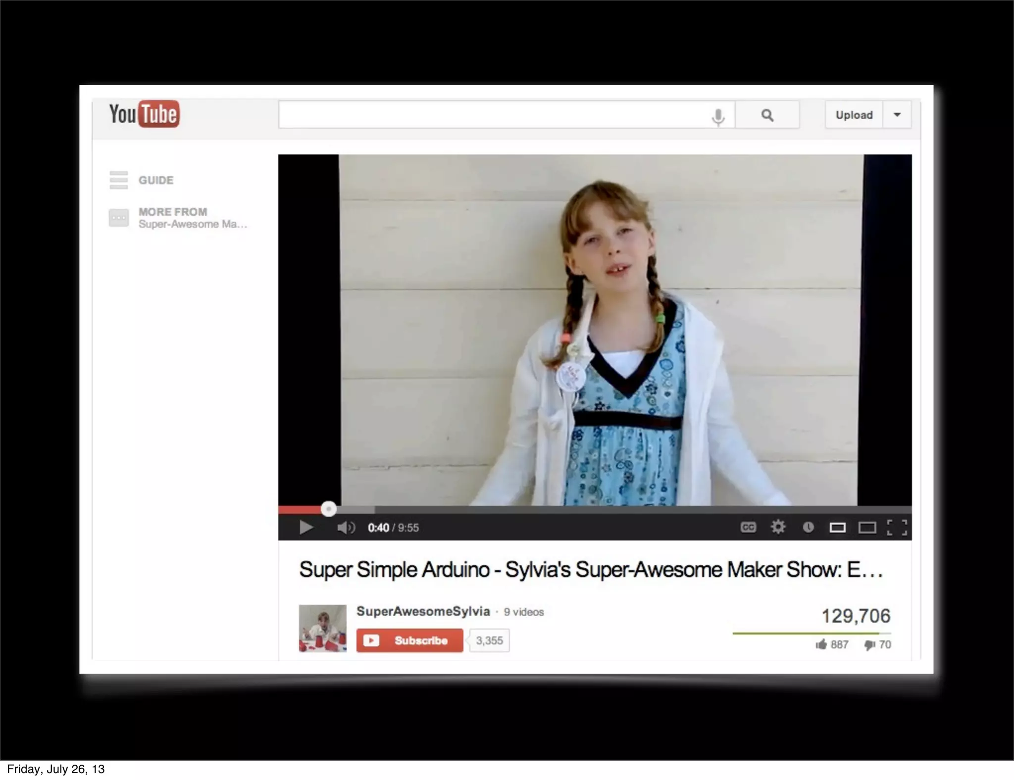This screenshot has width=1014, height=780.
Task: Expand the Guide menu
Action: 142,180
